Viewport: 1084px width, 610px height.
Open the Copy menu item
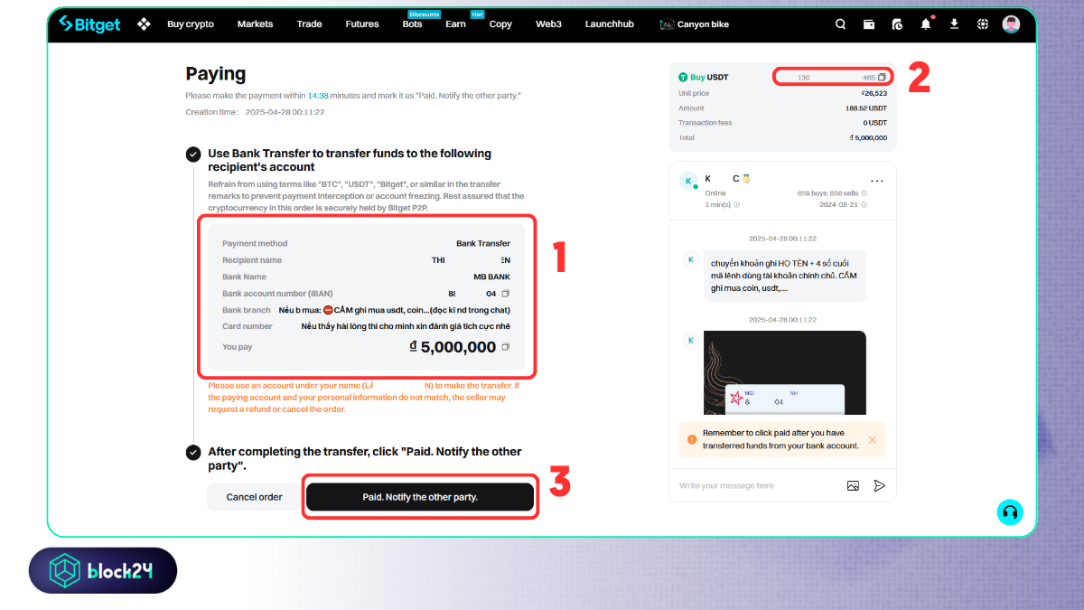[x=500, y=24]
